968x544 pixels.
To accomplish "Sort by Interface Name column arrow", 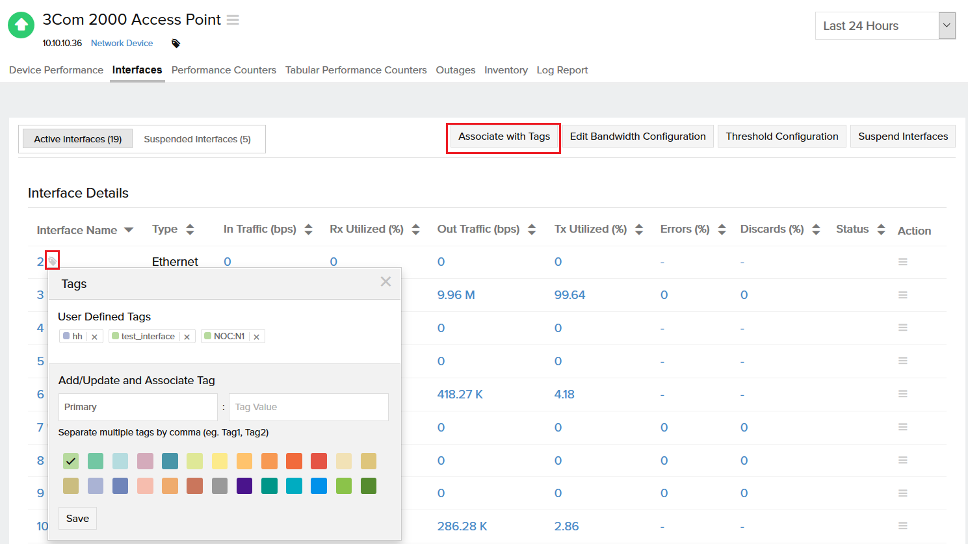I will coord(129,230).
